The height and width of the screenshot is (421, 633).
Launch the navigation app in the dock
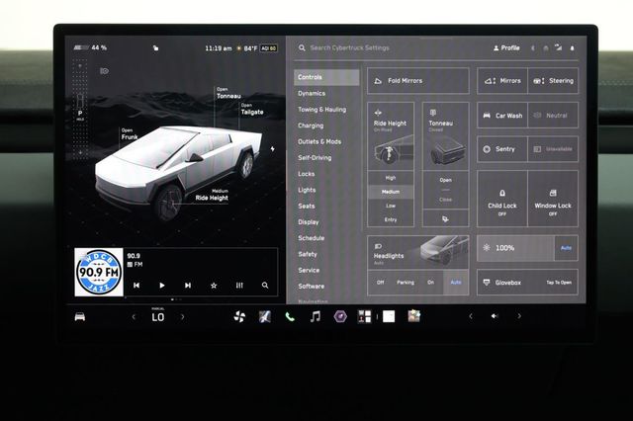(264, 317)
